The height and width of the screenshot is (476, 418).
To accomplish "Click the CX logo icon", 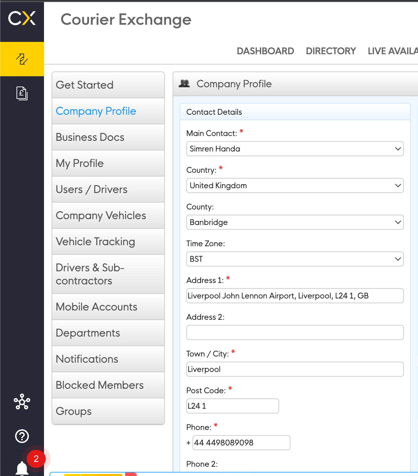I will tap(22, 18).
